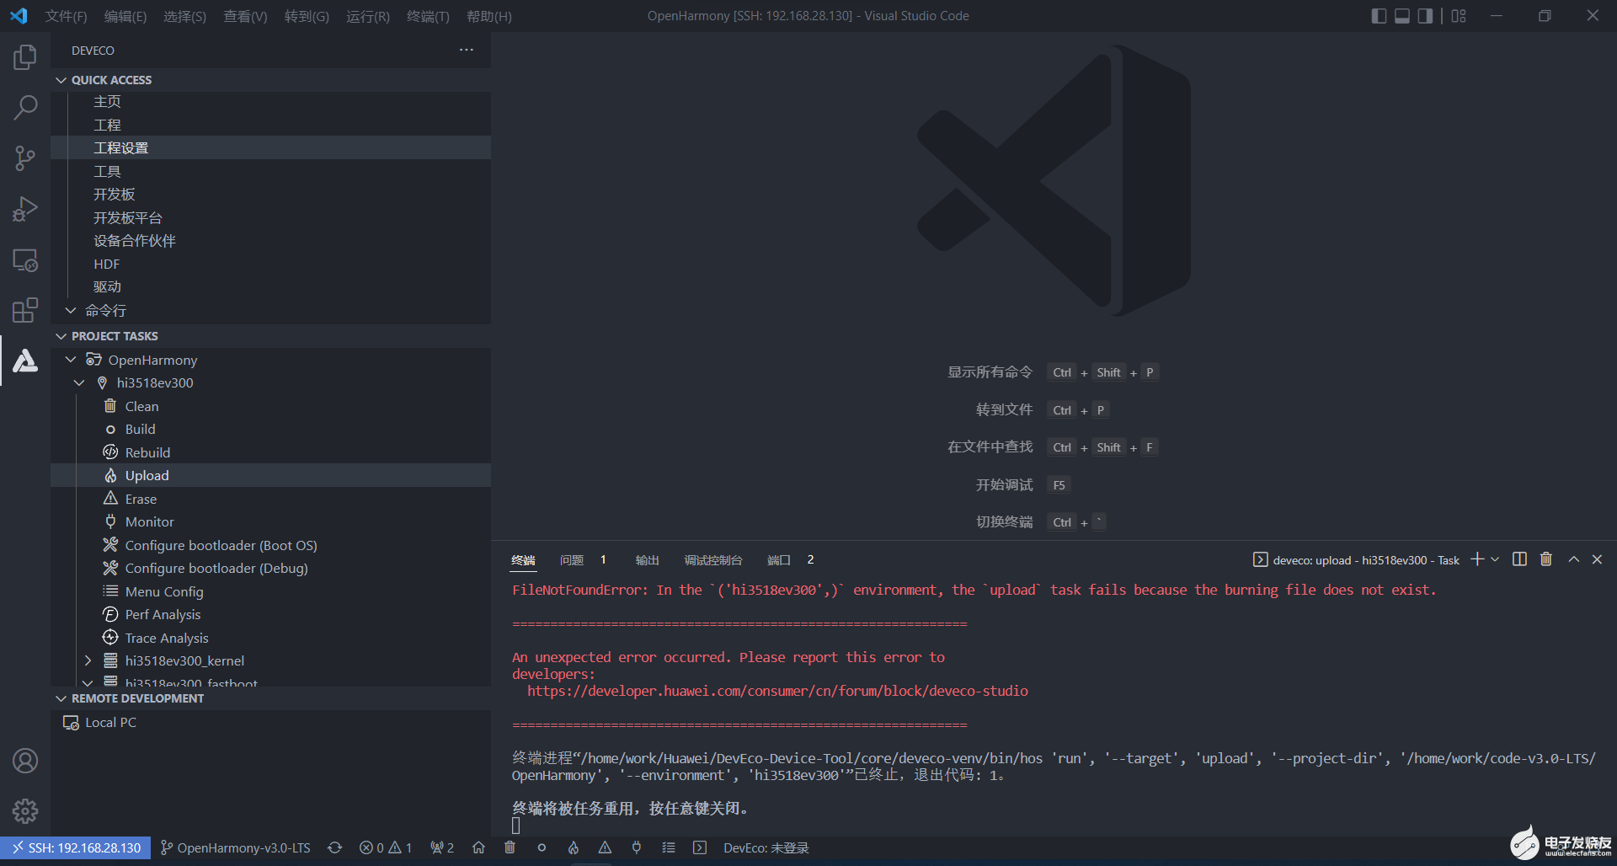Open errors and warnings count in status bar
The image size is (1617, 866).
click(385, 847)
